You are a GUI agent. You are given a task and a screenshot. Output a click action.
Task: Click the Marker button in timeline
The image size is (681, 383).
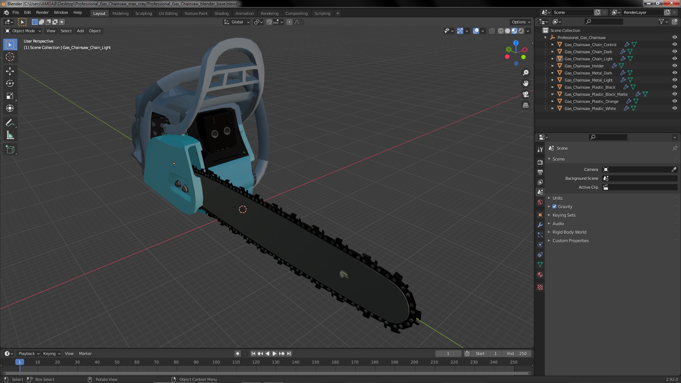[x=85, y=354]
